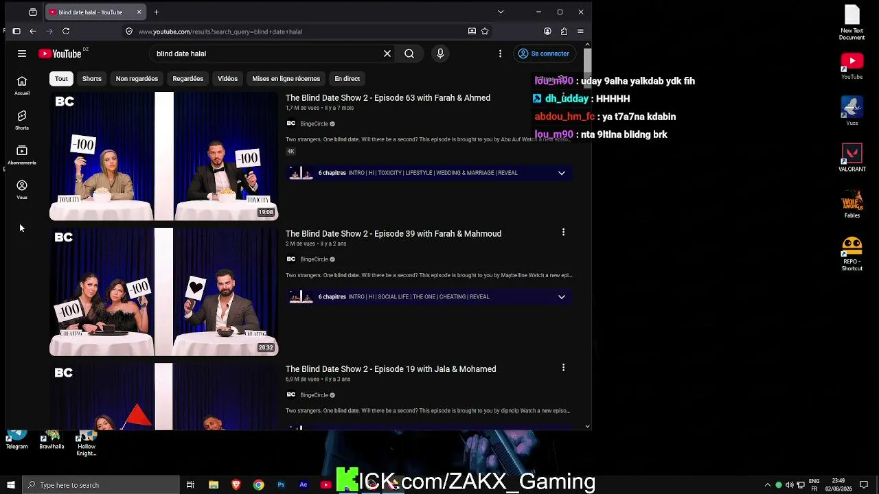Open BingeCircle channel under Episode 63
Image resolution: width=879 pixels, height=494 pixels.
coord(314,124)
